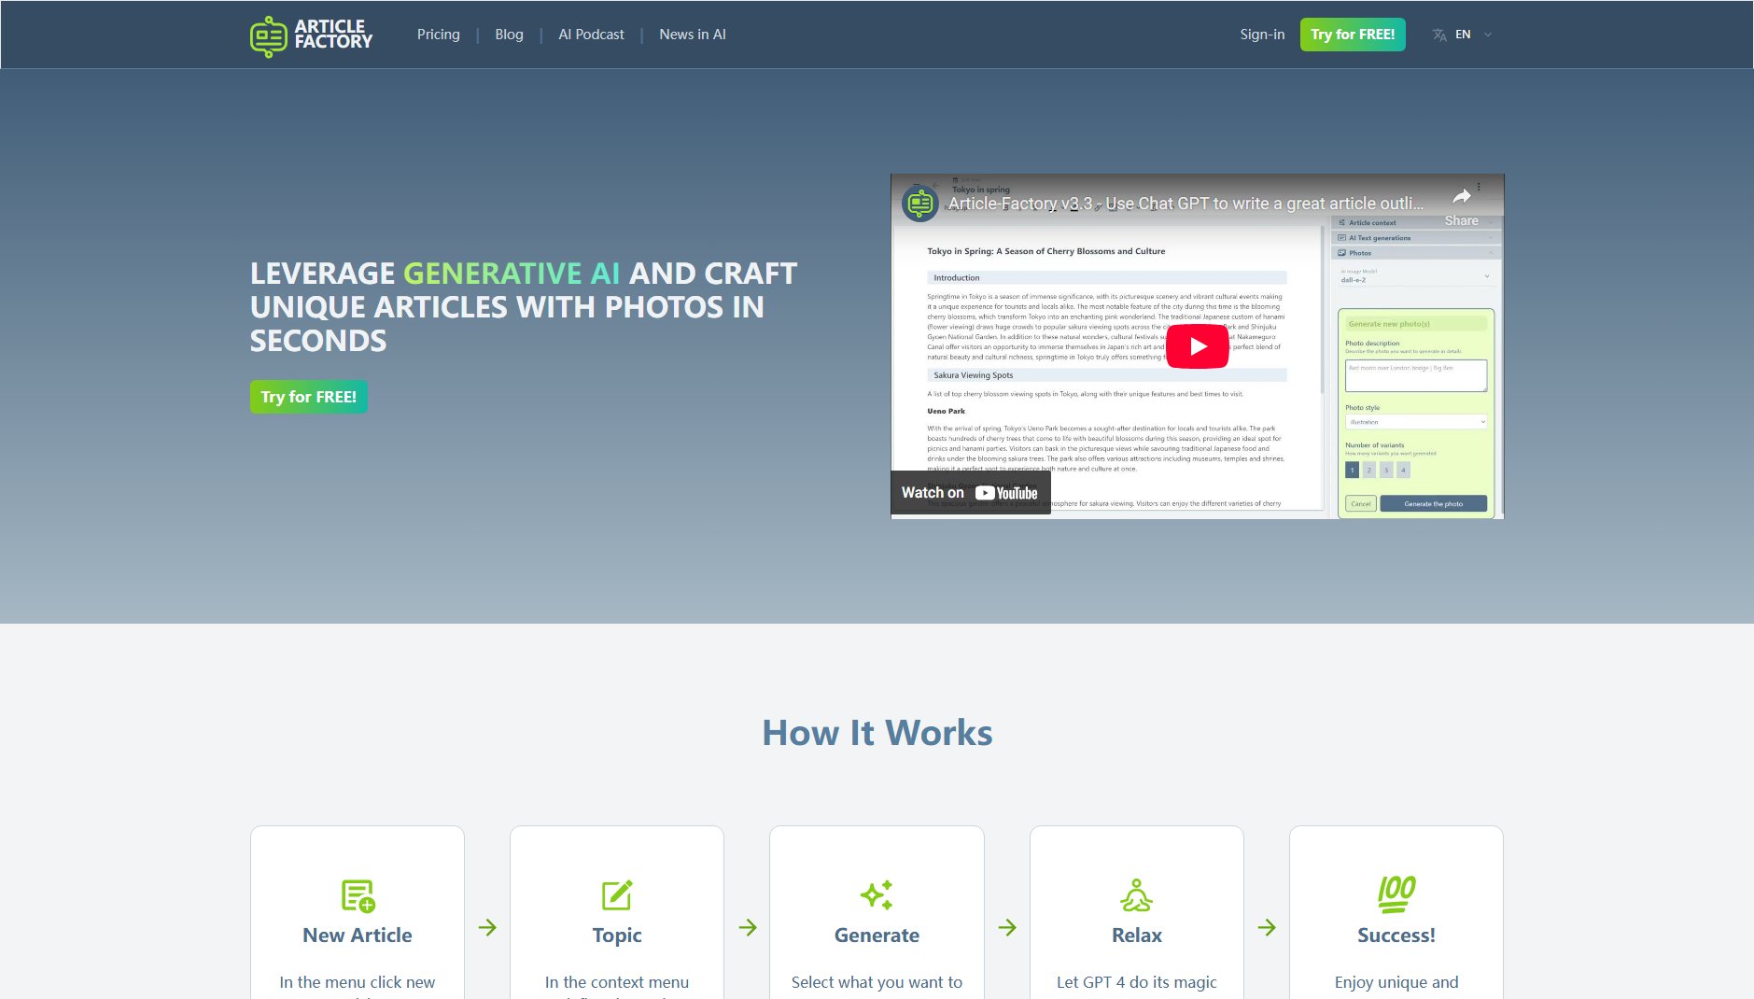1754x999 pixels.
Task: Select 3 photo variants
Action: [1386, 471]
